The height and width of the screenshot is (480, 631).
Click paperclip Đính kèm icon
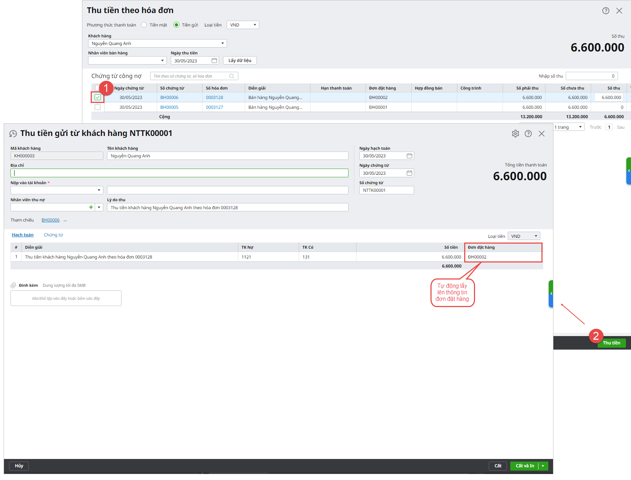click(13, 285)
